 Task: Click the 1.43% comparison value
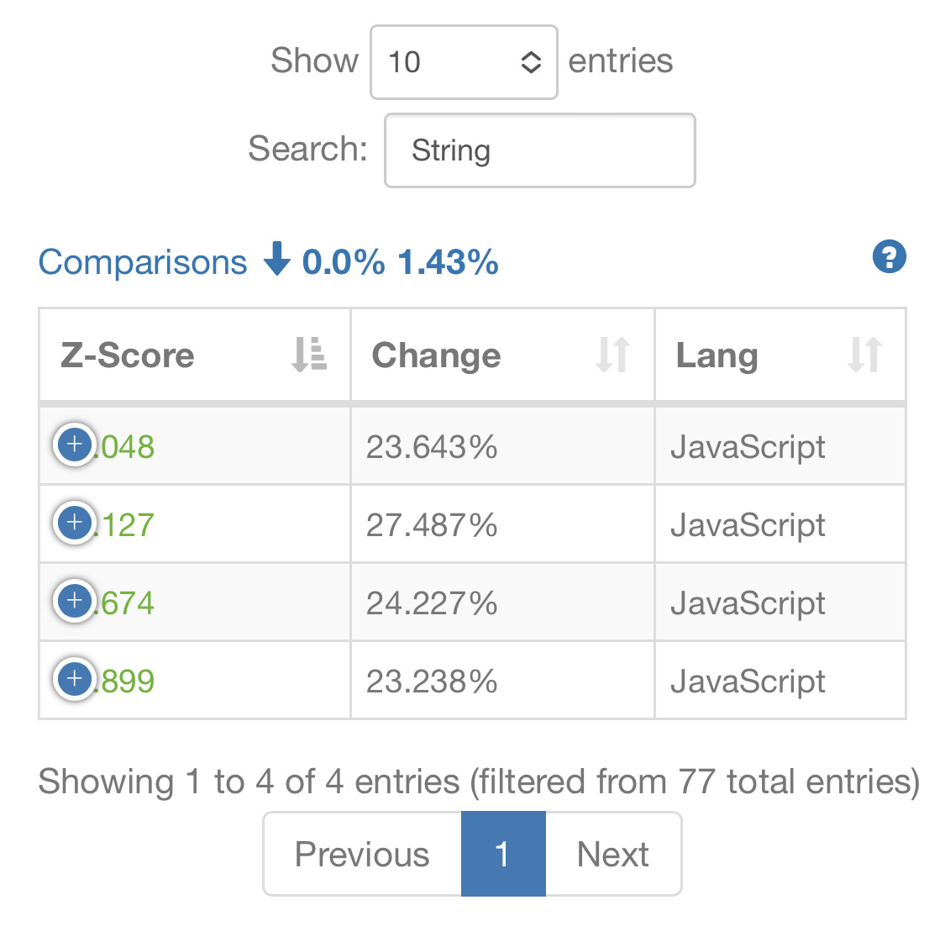pos(448,262)
